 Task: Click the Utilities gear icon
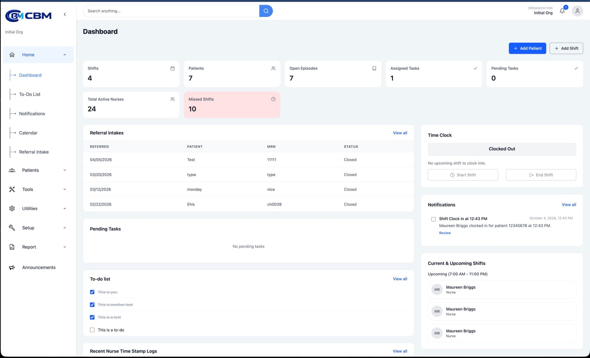pos(12,209)
